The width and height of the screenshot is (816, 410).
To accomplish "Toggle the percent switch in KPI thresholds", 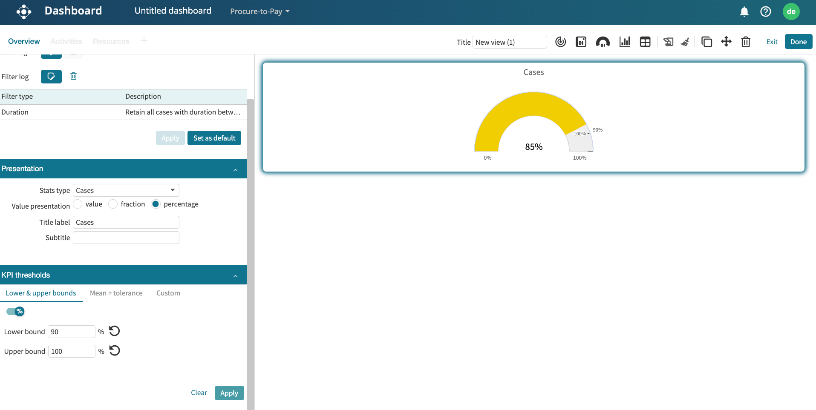I will pos(15,311).
